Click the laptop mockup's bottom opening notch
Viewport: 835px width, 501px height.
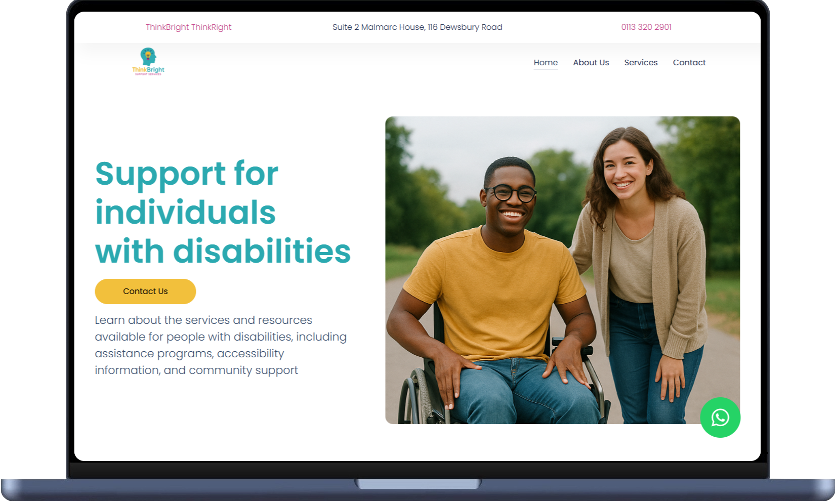click(418, 484)
